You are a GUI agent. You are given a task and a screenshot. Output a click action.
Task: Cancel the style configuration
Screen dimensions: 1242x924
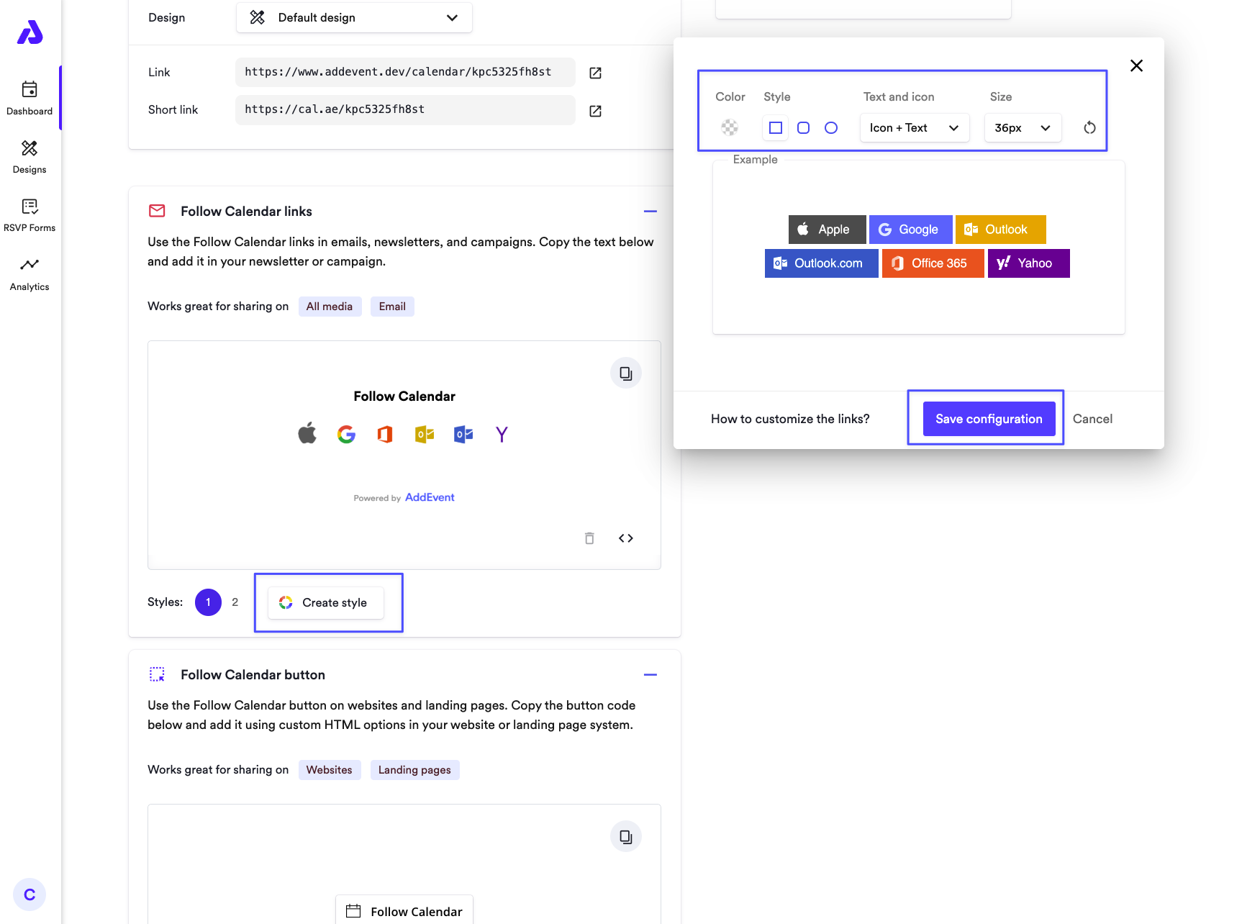[x=1092, y=419]
